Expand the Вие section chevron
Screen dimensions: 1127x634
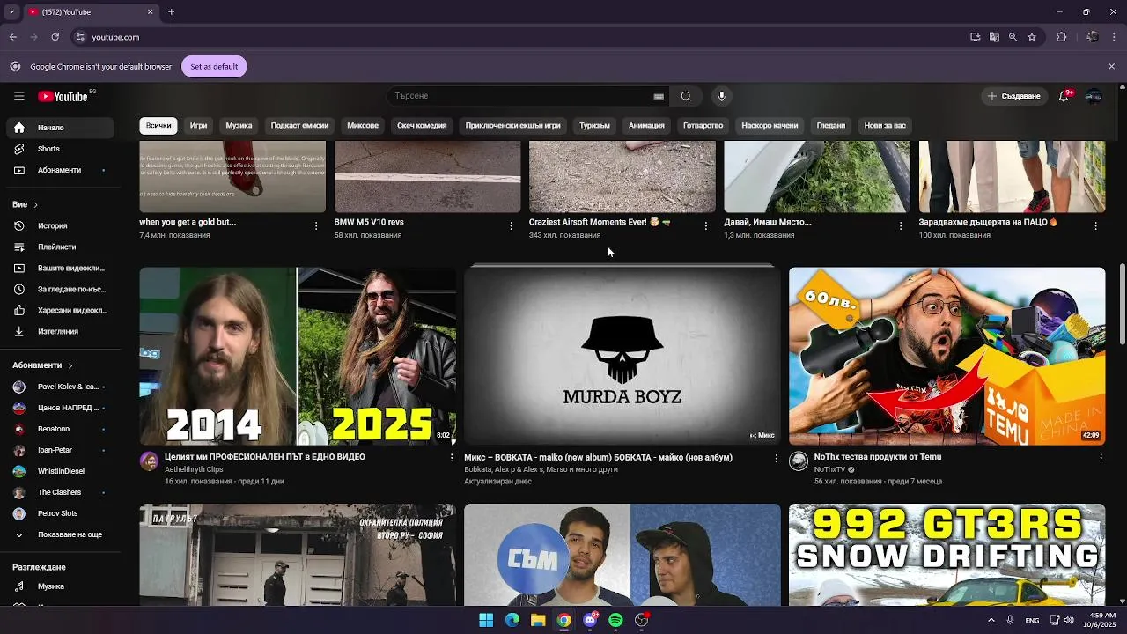[35, 205]
